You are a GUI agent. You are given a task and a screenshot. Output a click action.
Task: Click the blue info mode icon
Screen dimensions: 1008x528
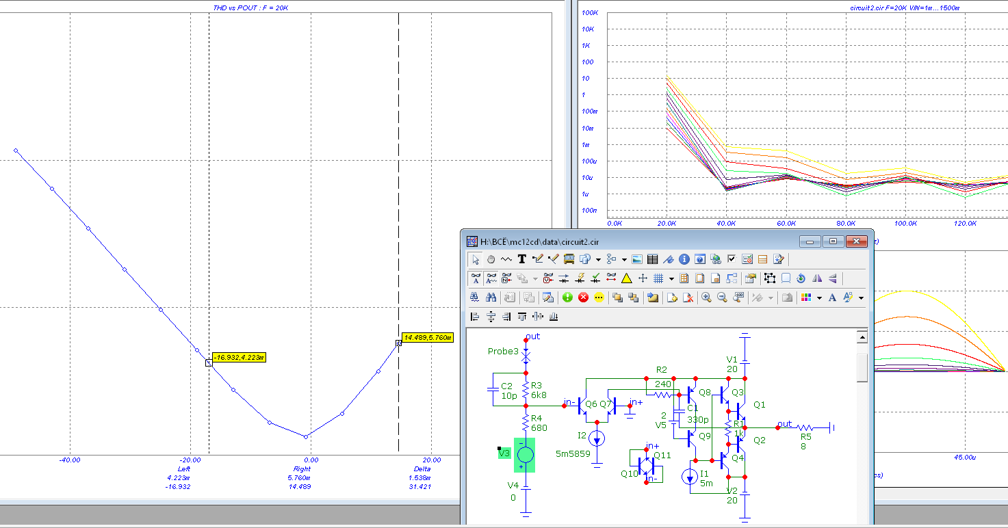tap(684, 259)
